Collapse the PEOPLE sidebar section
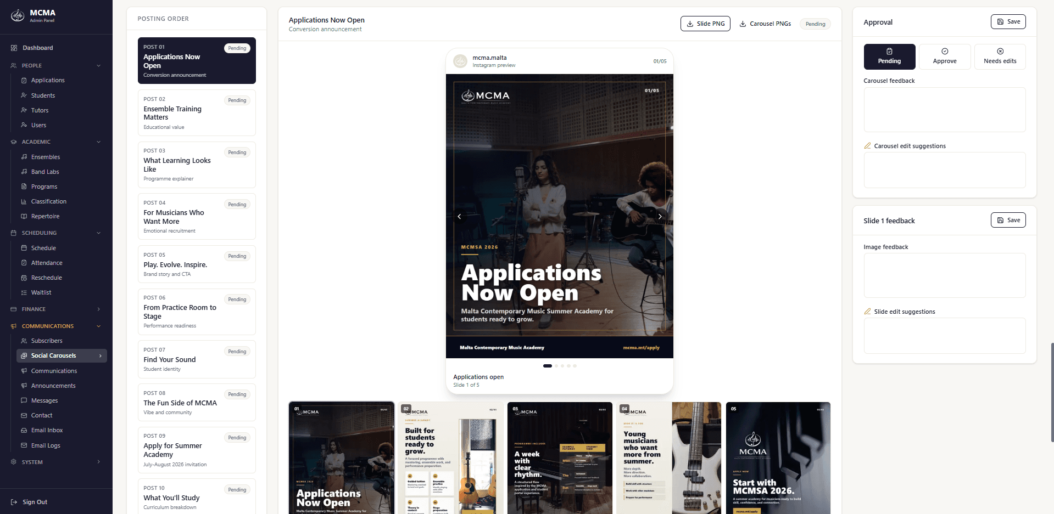Image resolution: width=1054 pixels, height=514 pixels. click(x=99, y=65)
